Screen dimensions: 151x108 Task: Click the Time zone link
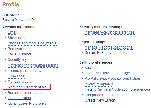pyautogui.click(x=16, y=76)
